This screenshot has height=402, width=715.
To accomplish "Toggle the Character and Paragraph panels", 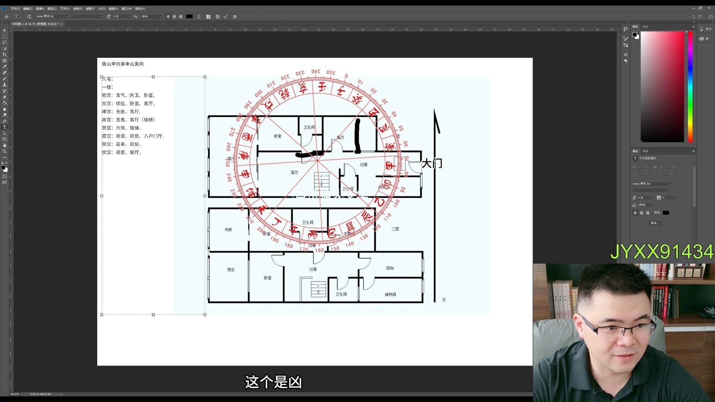I will click(208, 17).
